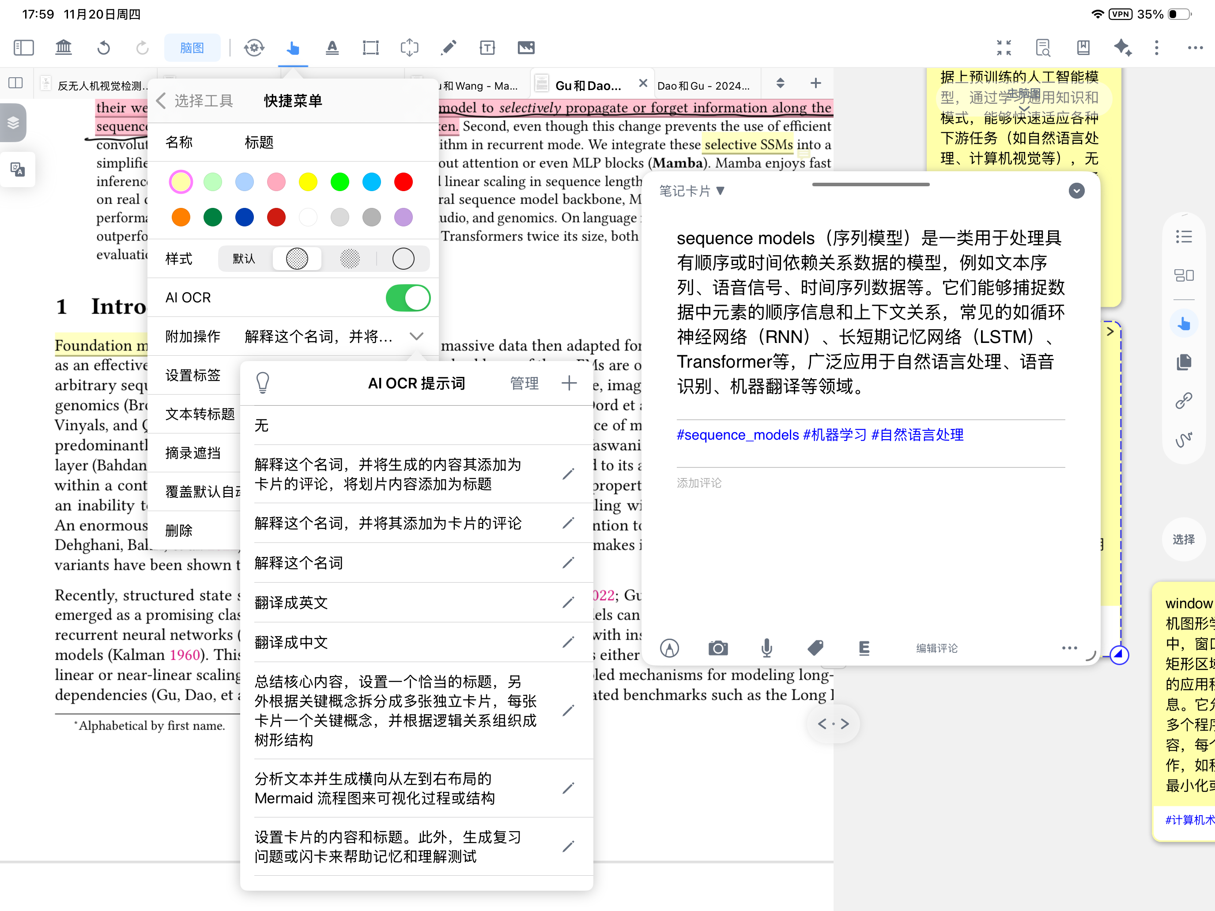Select the text highlight tool icon
Viewport: 1215px width, 911px height.
[x=332, y=48]
